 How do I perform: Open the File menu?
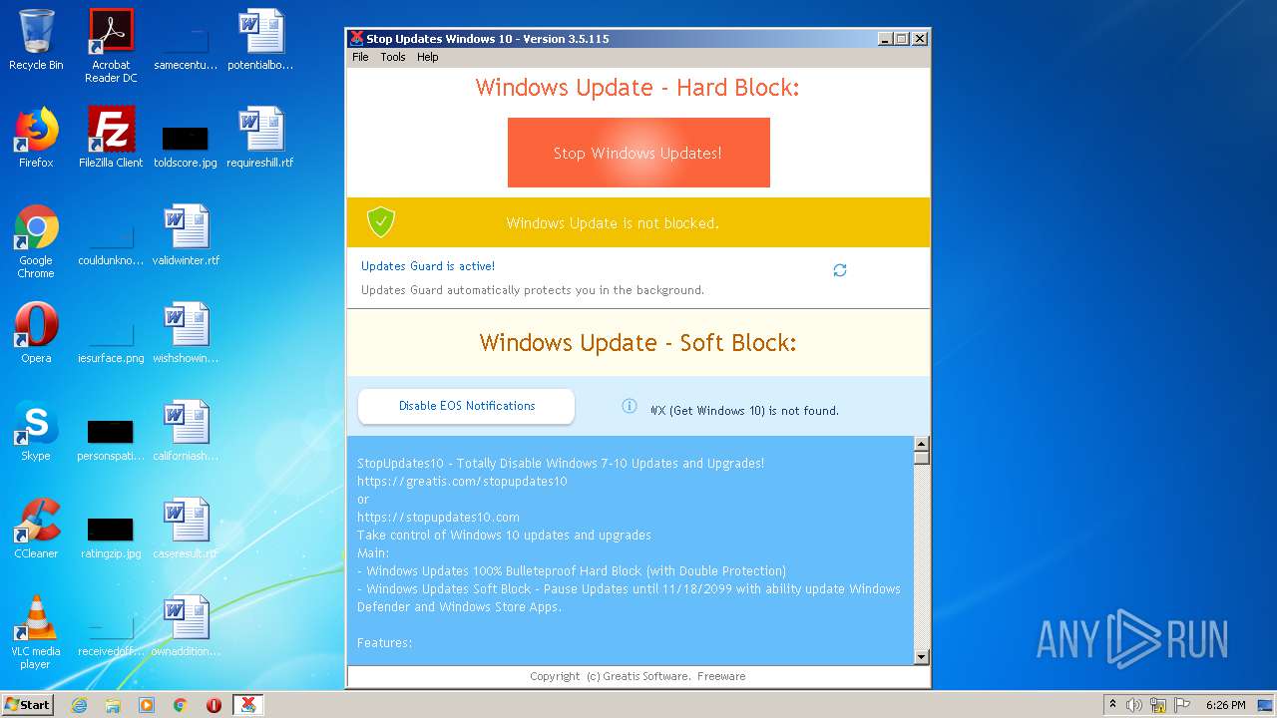[360, 57]
